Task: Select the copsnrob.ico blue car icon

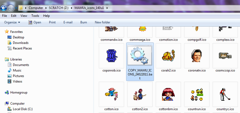Action: pos(112,56)
